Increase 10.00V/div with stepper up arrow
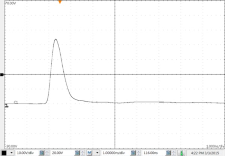Viewport: 225px width, 156px height. point(47,151)
